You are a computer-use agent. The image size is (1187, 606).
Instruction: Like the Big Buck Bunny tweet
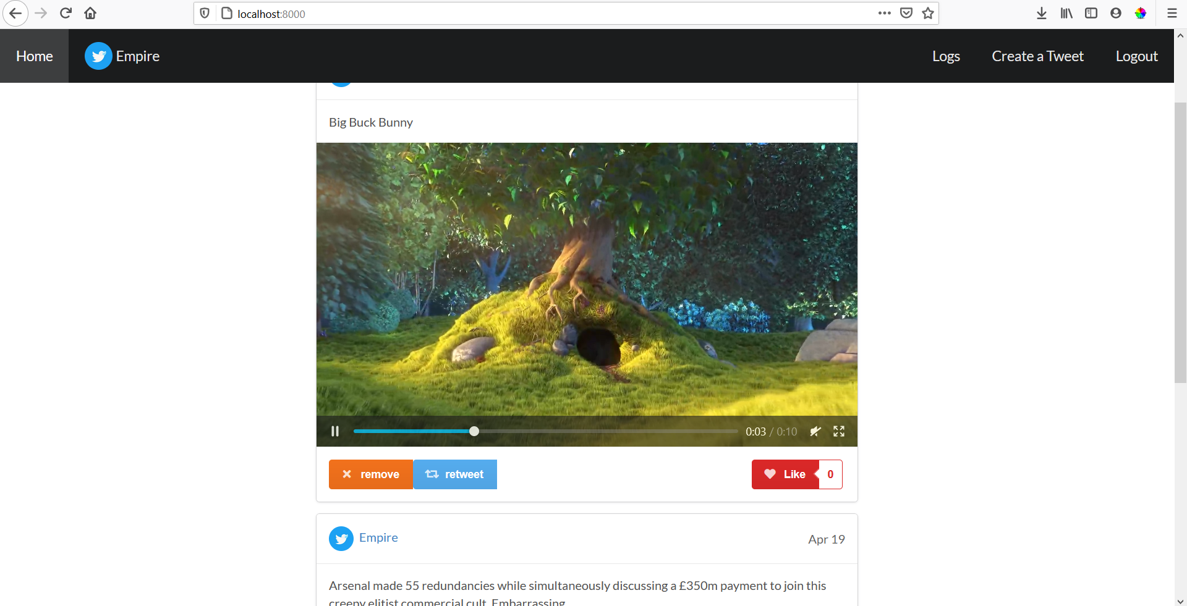(785, 474)
